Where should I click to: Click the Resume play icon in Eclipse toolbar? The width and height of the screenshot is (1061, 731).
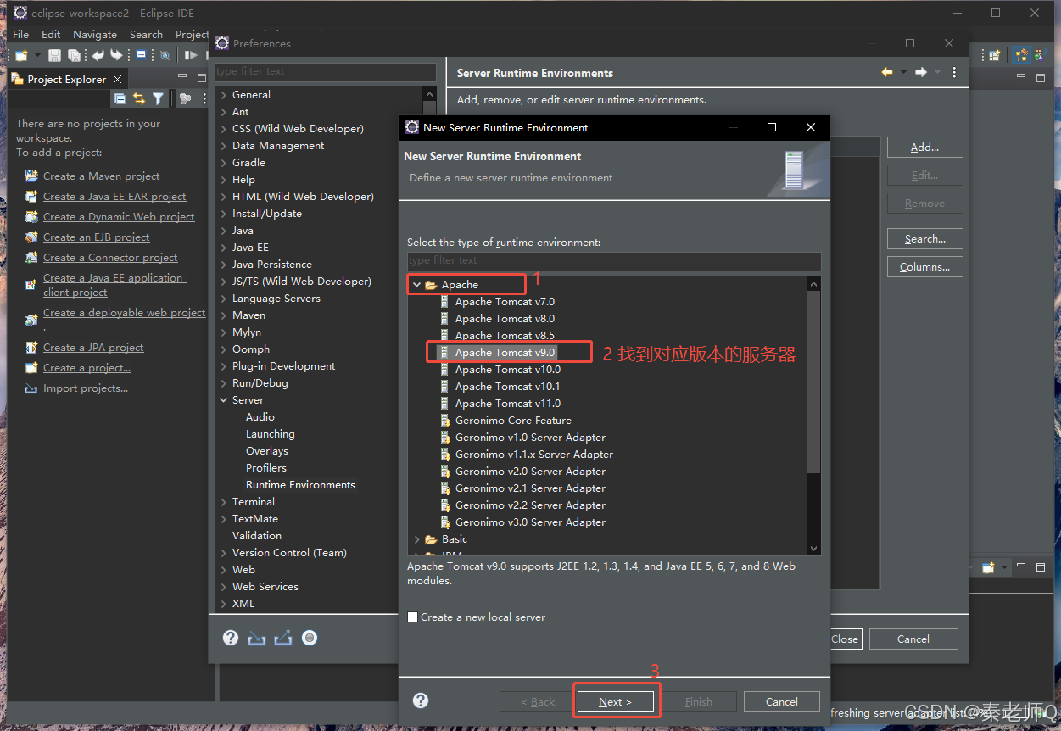click(x=192, y=55)
